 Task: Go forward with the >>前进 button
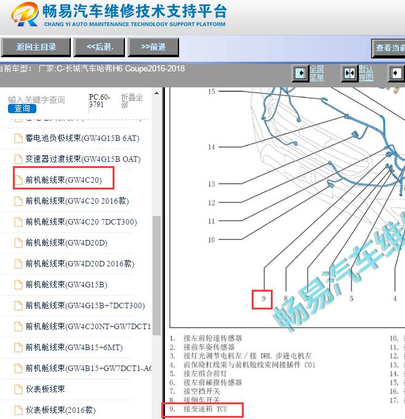point(153,47)
